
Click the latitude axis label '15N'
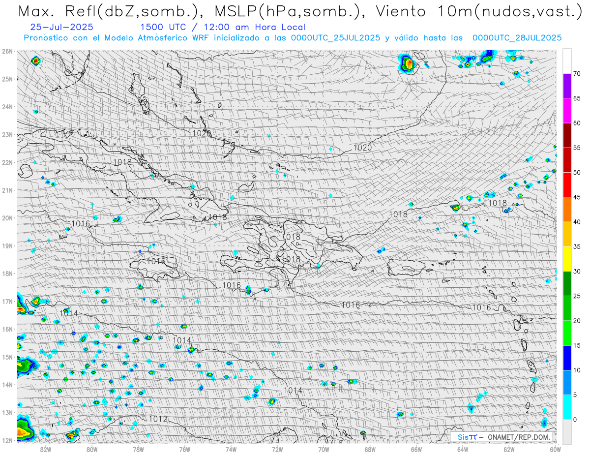point(7,357)
